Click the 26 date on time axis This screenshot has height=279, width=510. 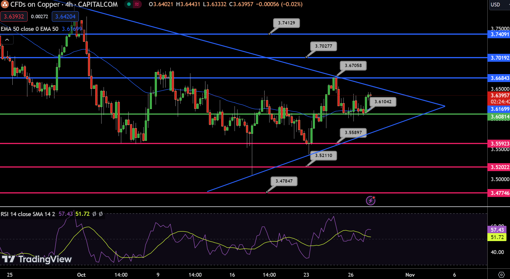[351, 275]
